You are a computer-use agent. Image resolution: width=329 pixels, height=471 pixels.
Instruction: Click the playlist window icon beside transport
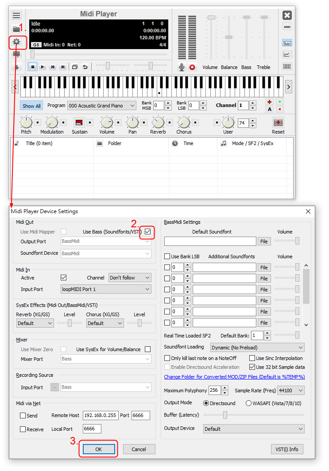(x=75, y=67)
